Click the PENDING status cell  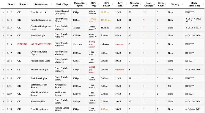point(22,44)
